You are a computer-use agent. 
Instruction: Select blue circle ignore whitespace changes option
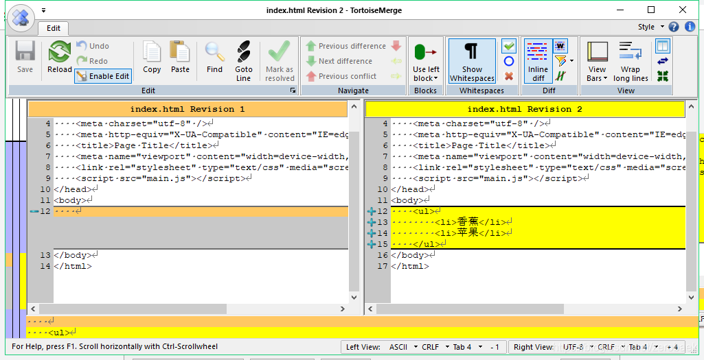[x=509, y=61]
